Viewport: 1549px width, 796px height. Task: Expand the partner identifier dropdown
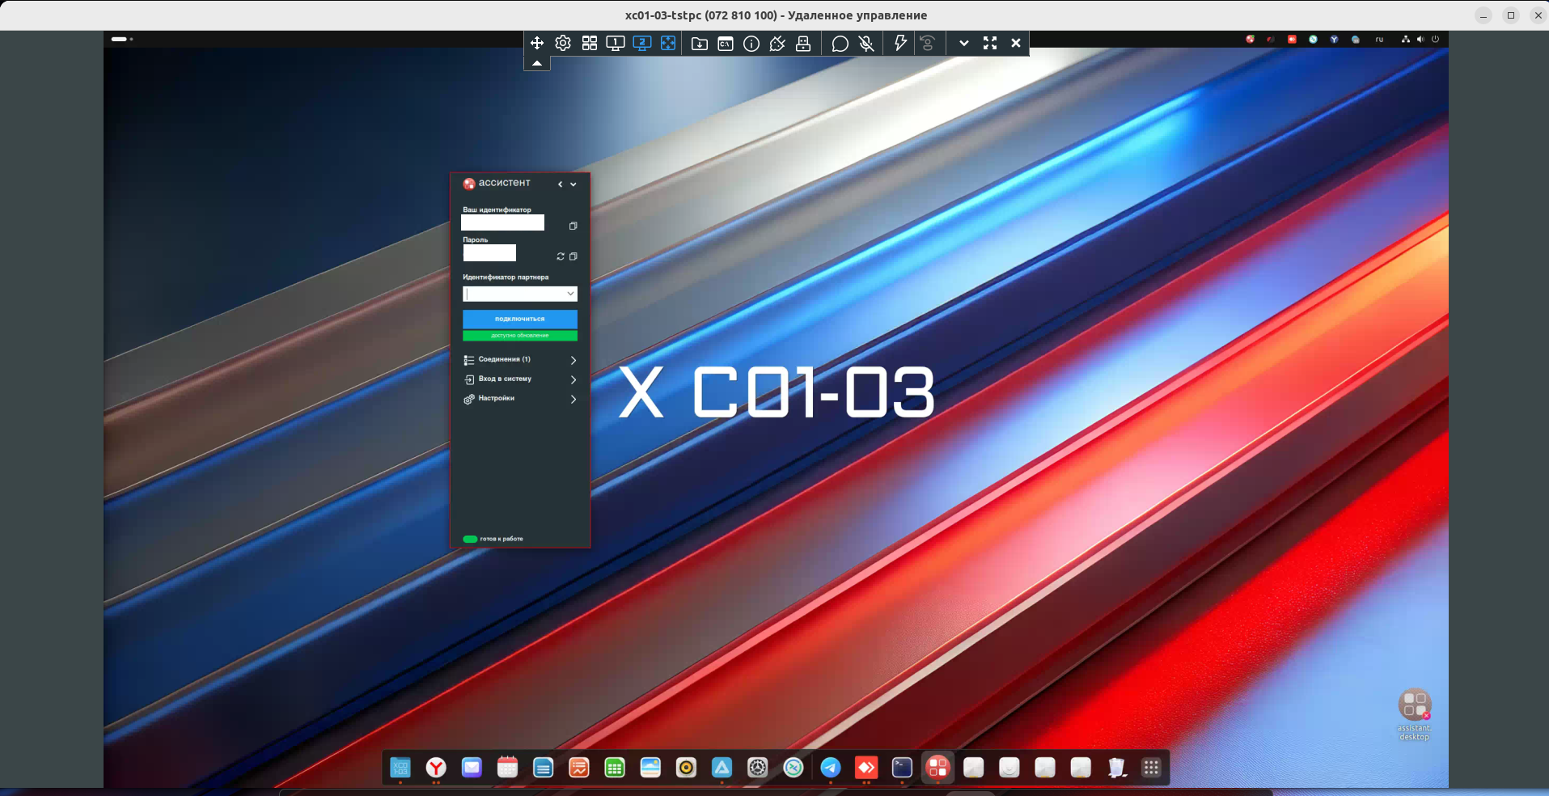click(570, 294)
